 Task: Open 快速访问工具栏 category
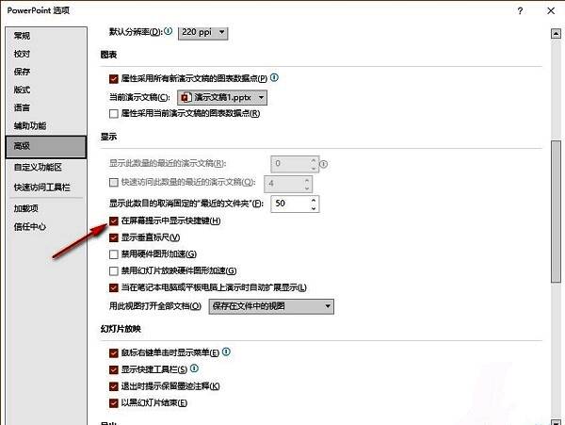[46, 188]
